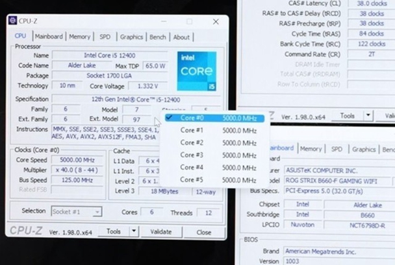Open the Graphics tab in front CPU-Z window
This screenshot has width=395, height=265.
131,37
